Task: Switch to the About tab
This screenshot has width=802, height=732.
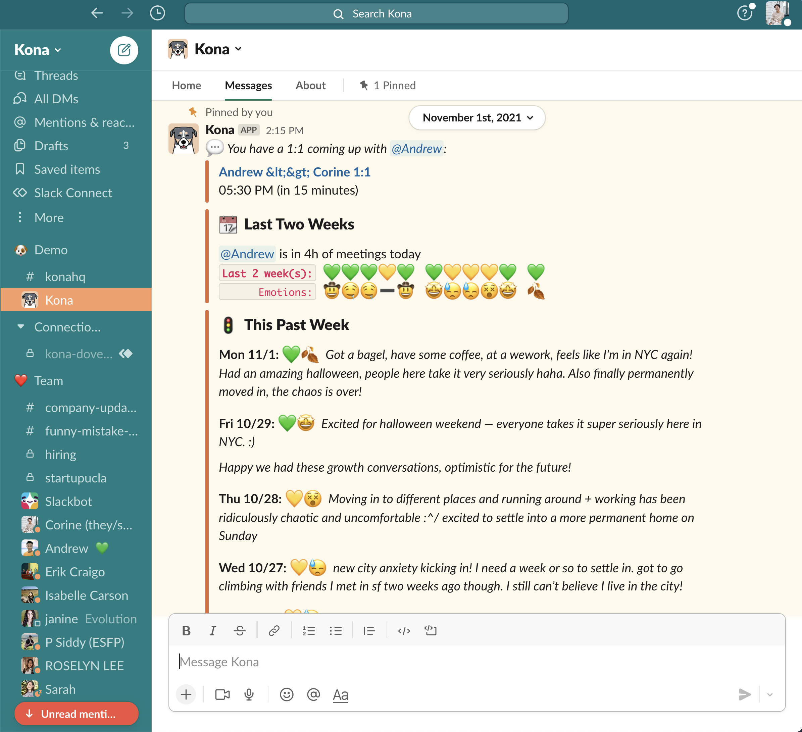Action: (x=310, y=86)
